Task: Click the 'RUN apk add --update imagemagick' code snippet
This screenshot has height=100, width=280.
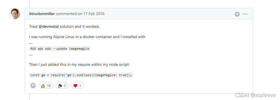Action: [x=60, y=49]
